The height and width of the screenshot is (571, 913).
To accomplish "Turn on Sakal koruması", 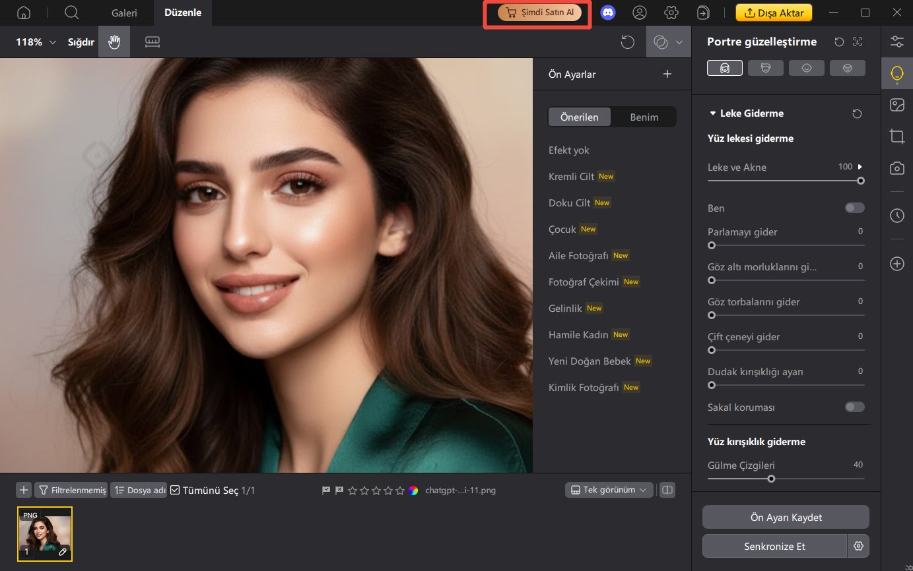I will click(854, 407).
